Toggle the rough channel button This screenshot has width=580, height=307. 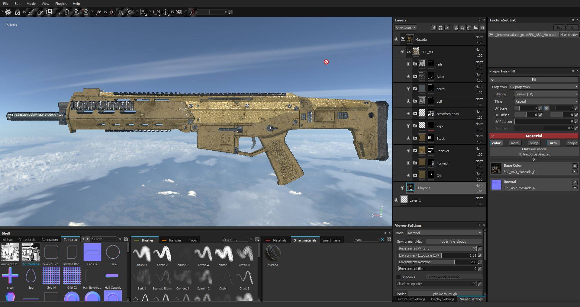(534, 143)
